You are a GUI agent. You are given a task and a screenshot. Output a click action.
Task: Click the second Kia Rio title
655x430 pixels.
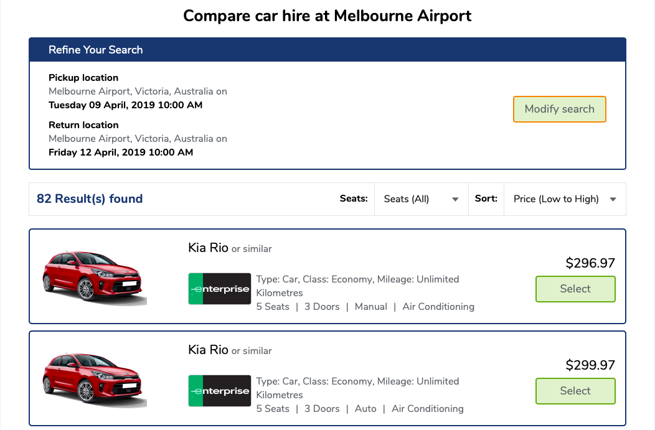coord(209,350)
